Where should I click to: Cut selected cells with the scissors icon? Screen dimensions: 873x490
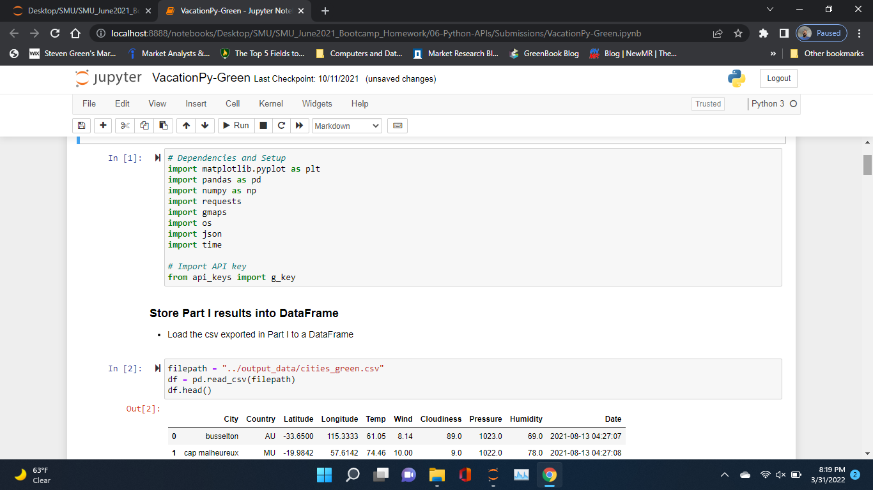[x=125, y=126]
